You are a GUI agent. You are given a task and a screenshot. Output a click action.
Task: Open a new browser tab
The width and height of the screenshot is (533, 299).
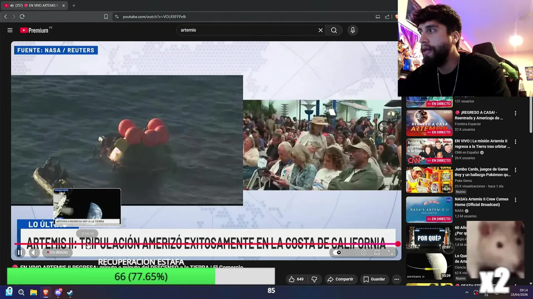[x=74, y=5]
